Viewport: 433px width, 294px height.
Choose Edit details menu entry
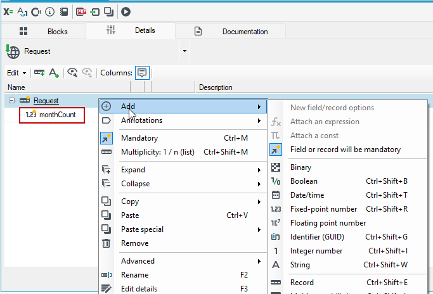coord(183,288)
